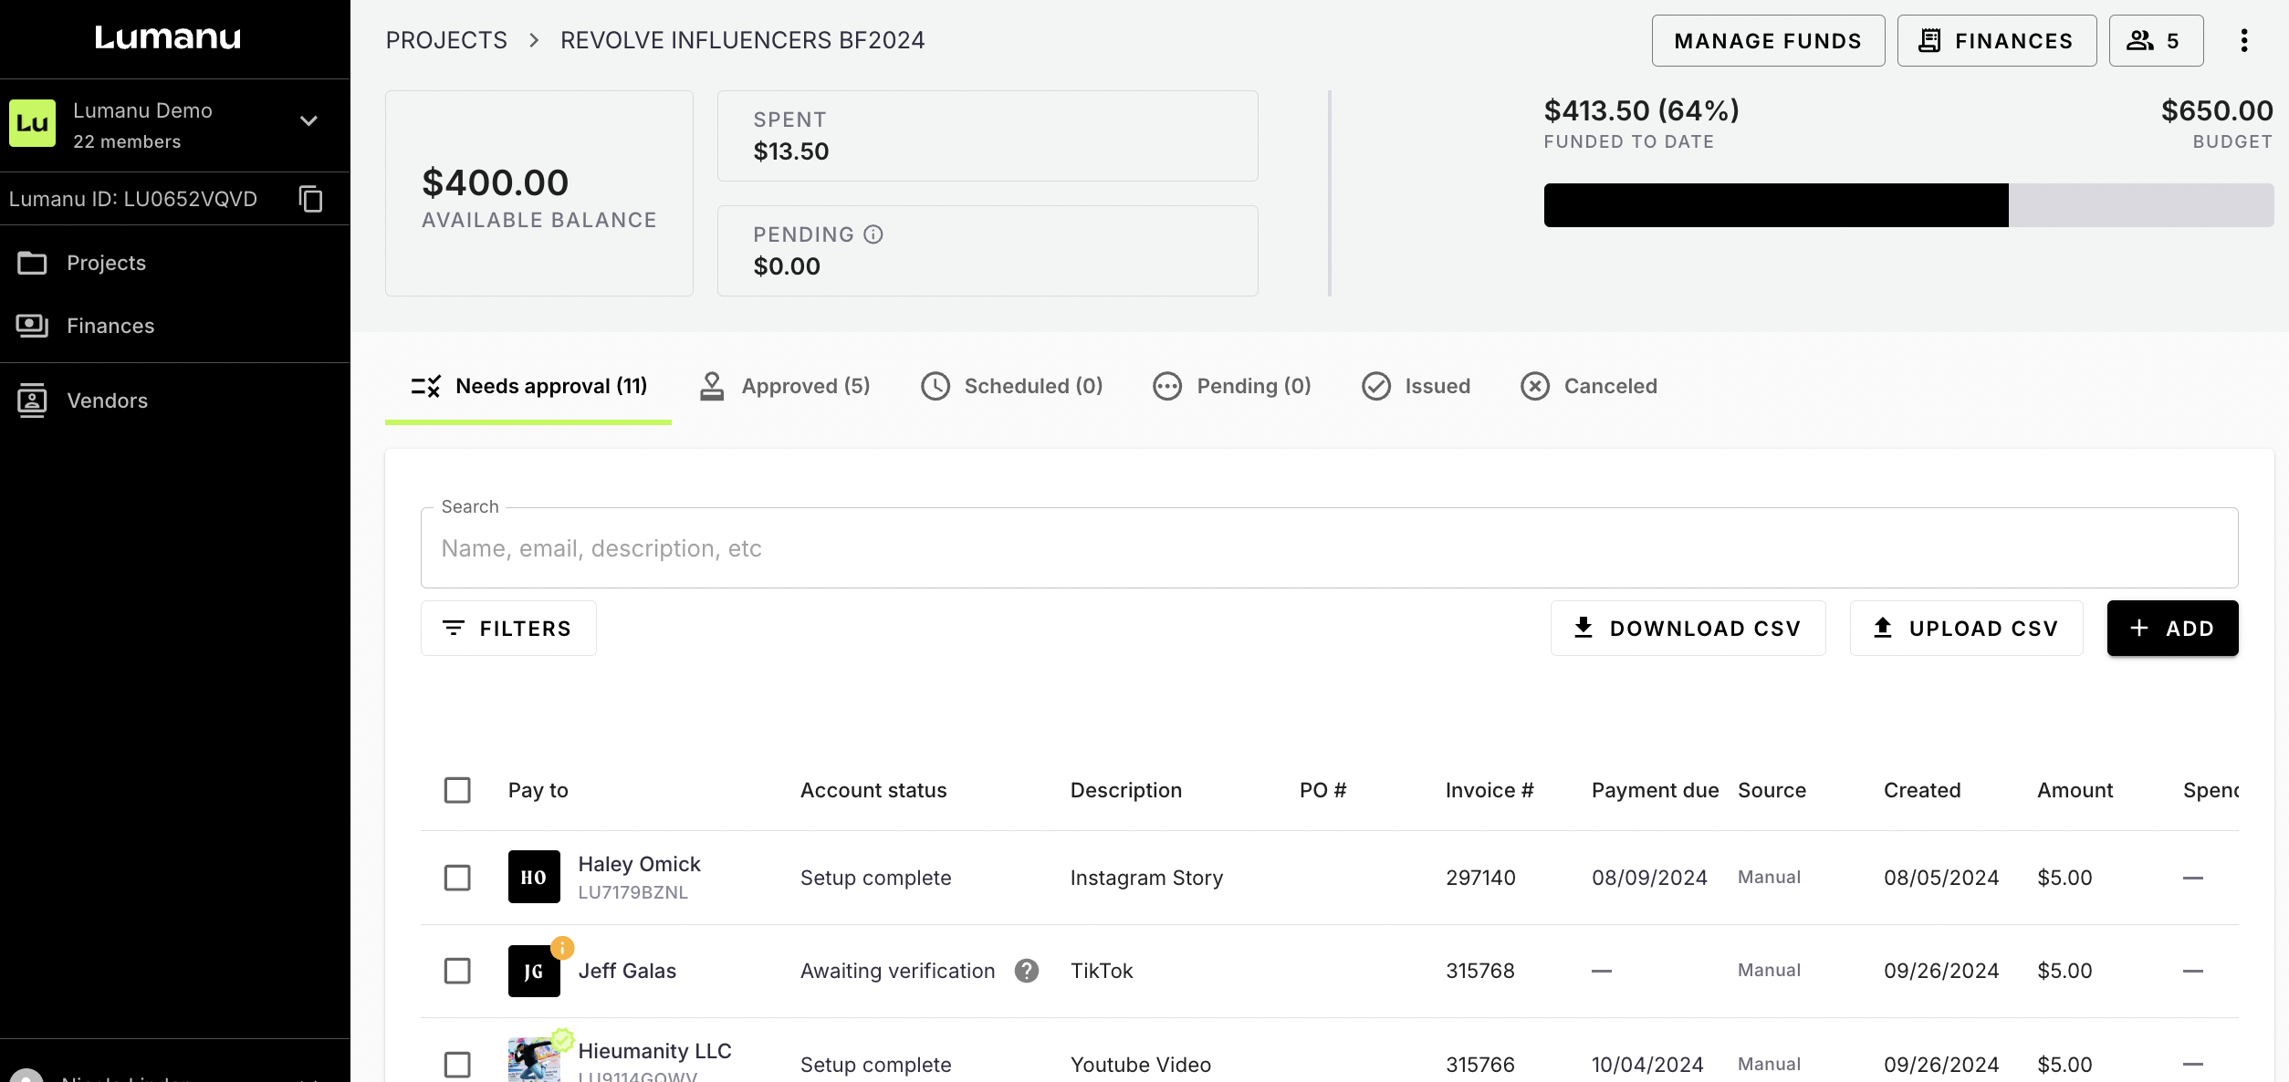This screenshot has width=2289, height=1082.
Task: Open the Filters panel
Action: click(x=508, y=629)
